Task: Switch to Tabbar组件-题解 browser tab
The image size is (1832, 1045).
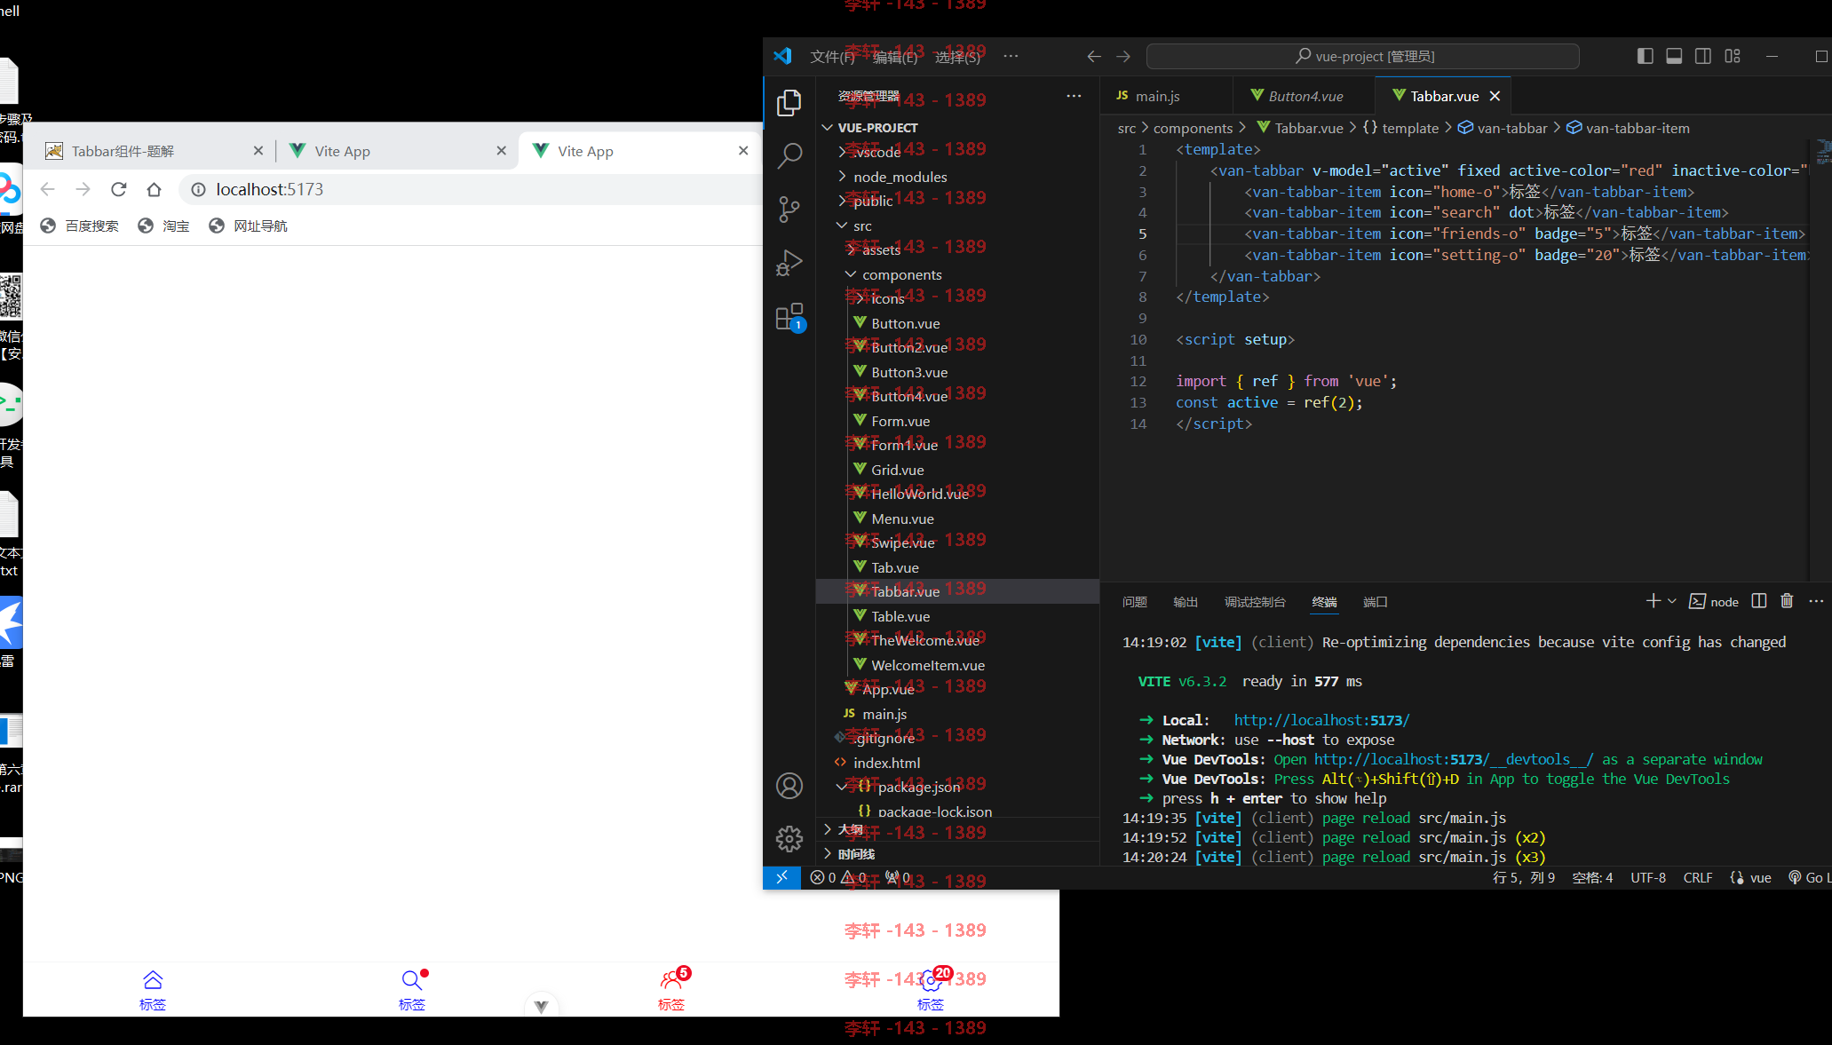Action: 154,151
